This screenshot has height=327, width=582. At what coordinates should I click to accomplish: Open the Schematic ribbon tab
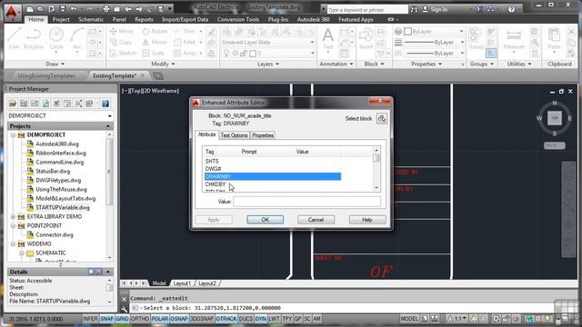click(x=91, y=19)
